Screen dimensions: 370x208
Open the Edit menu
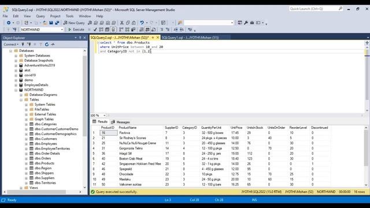pos(16,16)
